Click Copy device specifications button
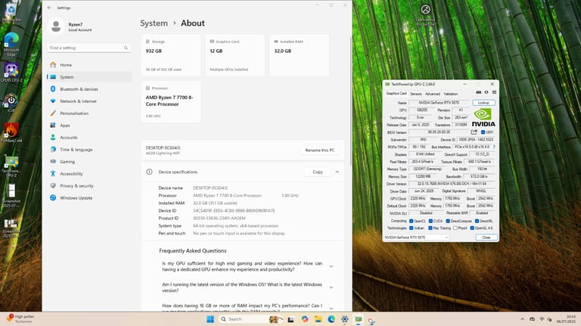The height and width of the screenshot is (326, 581). tap(318, 172)
